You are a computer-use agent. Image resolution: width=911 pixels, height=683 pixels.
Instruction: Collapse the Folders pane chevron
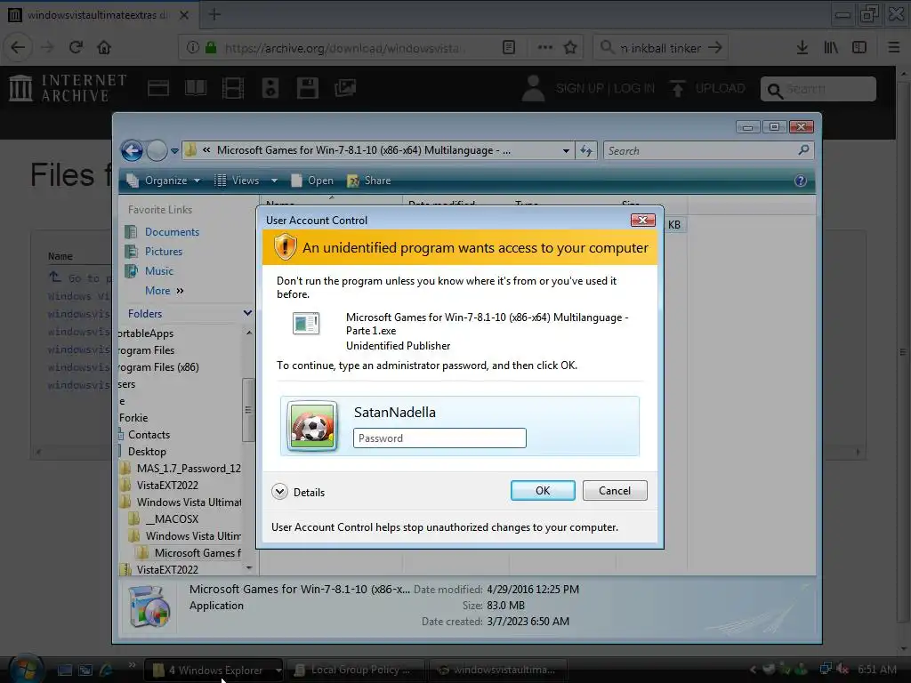[x=247, y=313]
